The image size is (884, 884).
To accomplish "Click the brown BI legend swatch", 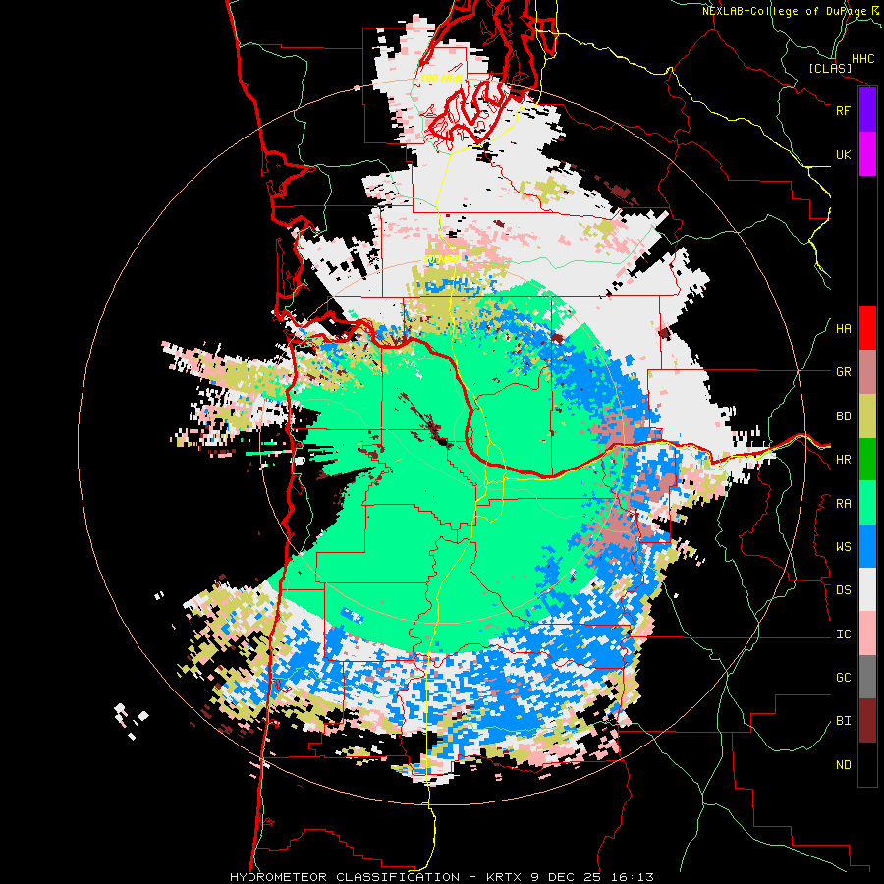I will tap(867, 721).
